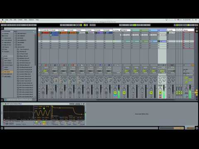Click device Hot-Swap button in device title
199x149 pixels.
click(82, 104)
